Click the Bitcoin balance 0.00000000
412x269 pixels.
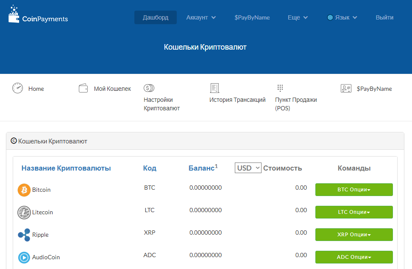pyautogui.click(x=206, y=188)
